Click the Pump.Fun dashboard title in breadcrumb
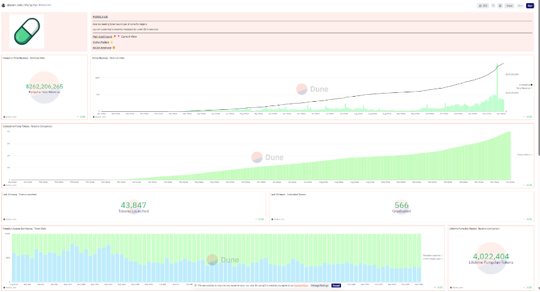Viewport: 540px width, 292px height. click(31, 5)
